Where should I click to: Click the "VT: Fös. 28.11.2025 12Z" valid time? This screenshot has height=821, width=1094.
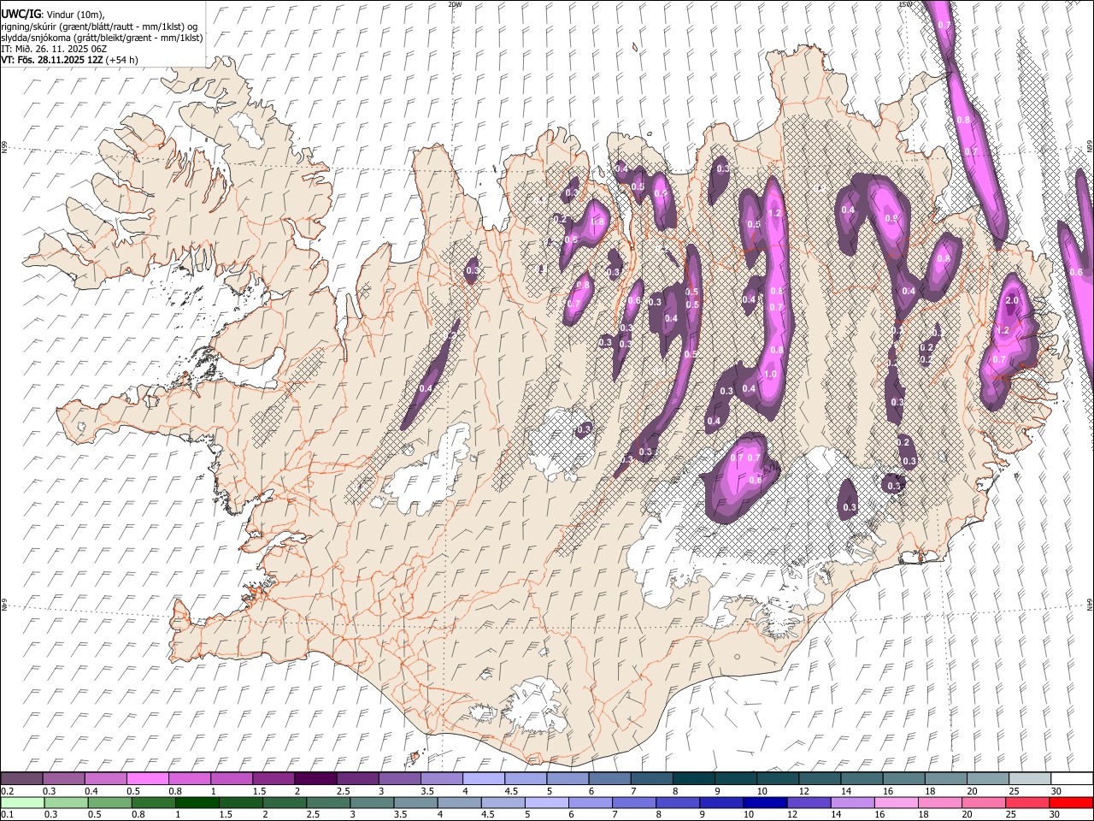click(x=51, y=60)
